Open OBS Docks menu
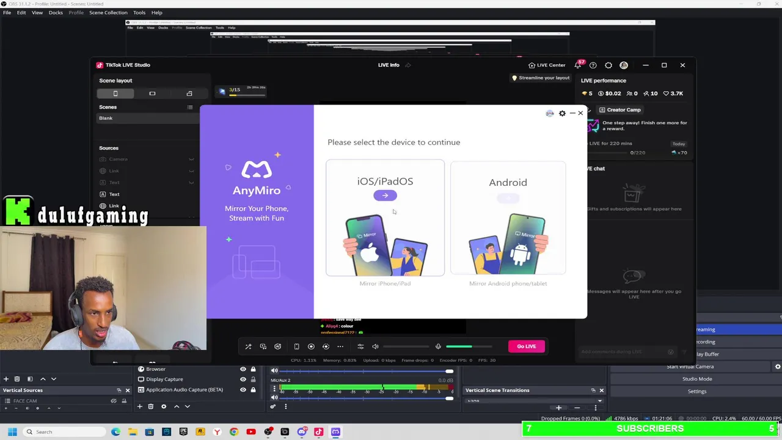The image size is (782, 440). pyautogui.click(x=56, y=12)
